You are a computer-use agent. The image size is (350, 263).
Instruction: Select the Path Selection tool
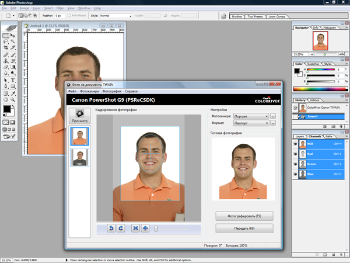click(x=6, y=80)
